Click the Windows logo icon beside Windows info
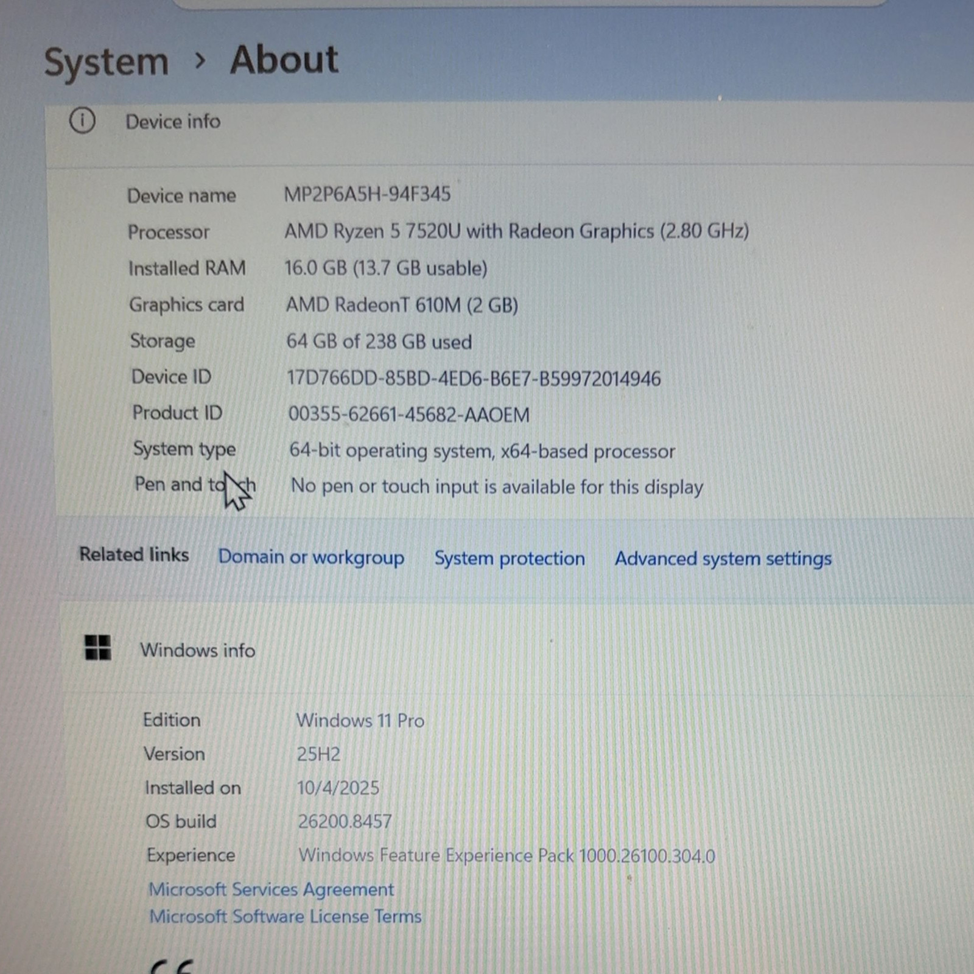Screen dimensions: 974x974 97,648
